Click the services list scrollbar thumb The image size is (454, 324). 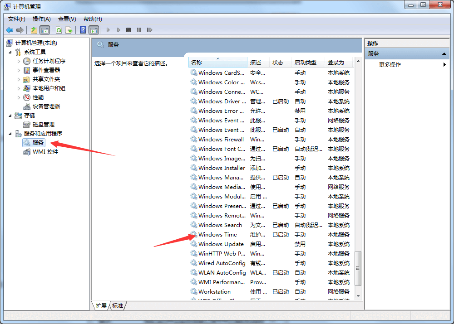(x=358, y=268)
